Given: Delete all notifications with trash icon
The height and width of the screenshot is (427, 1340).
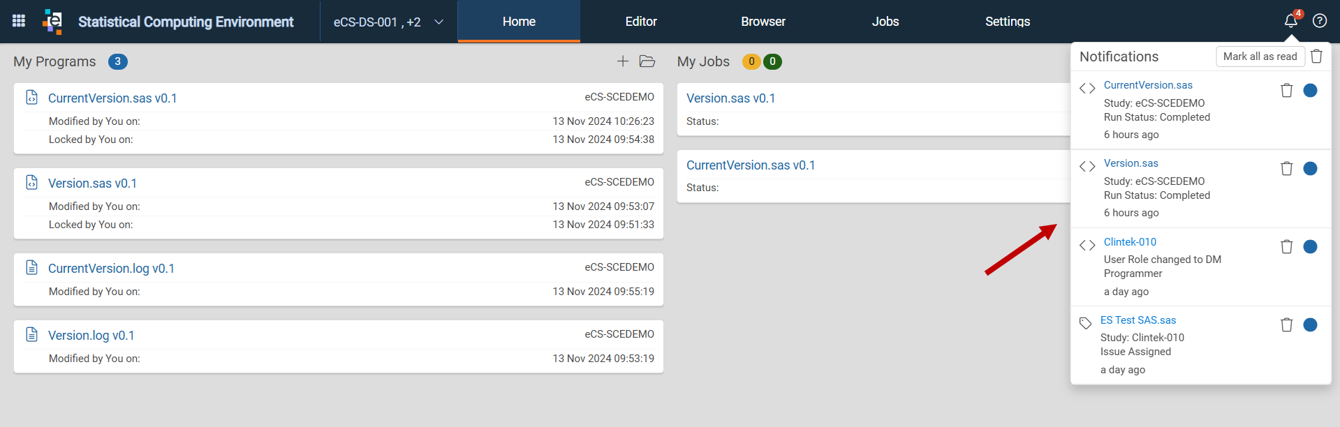Looking at the screenshot, I should [1316, 57].
